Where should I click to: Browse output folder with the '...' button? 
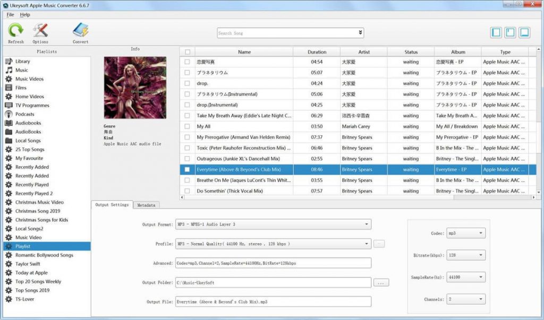(x=380, y=283)
